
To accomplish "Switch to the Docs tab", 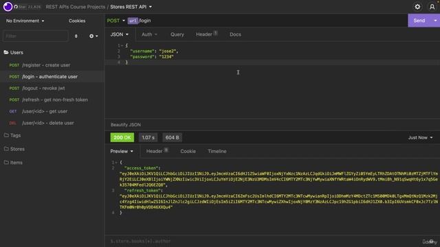I will pyautogui.click(x=235, y=34).
